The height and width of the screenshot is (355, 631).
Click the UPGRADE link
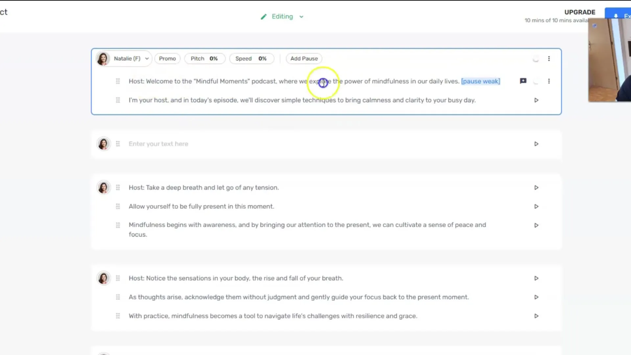pyautogui.click(x=580, y=12)
